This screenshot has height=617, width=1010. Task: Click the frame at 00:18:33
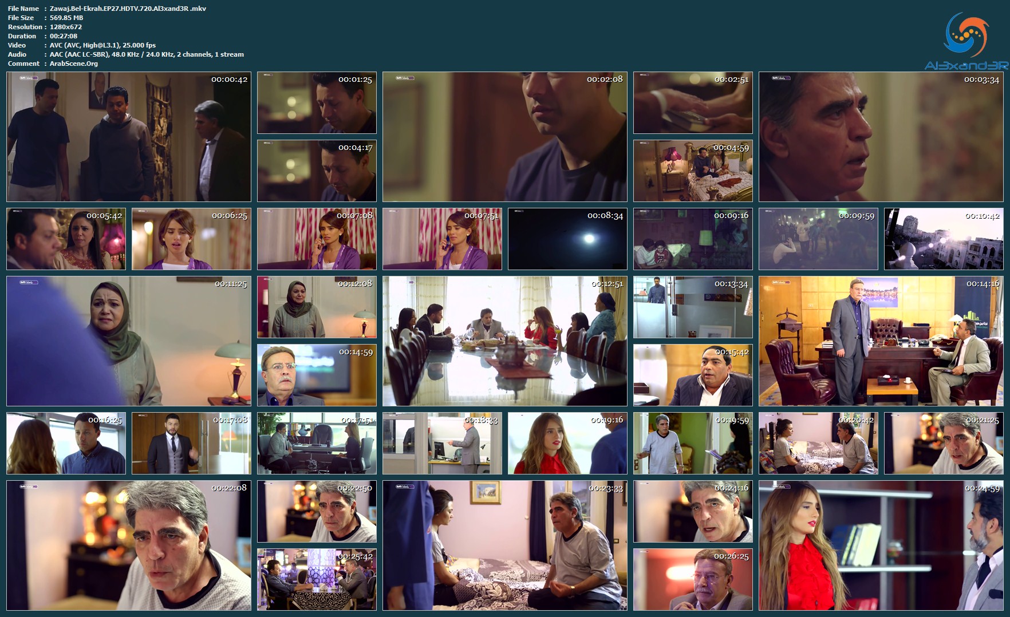442,444
